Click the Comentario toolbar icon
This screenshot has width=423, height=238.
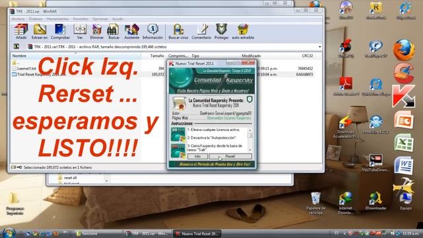point(201,32)
